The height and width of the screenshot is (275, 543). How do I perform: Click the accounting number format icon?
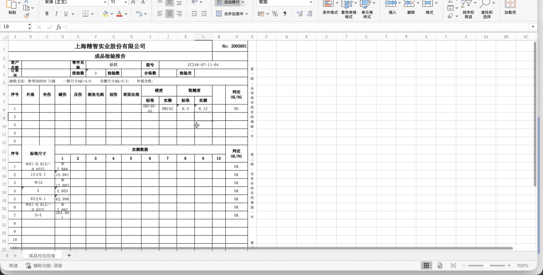[x=261, y=14]
